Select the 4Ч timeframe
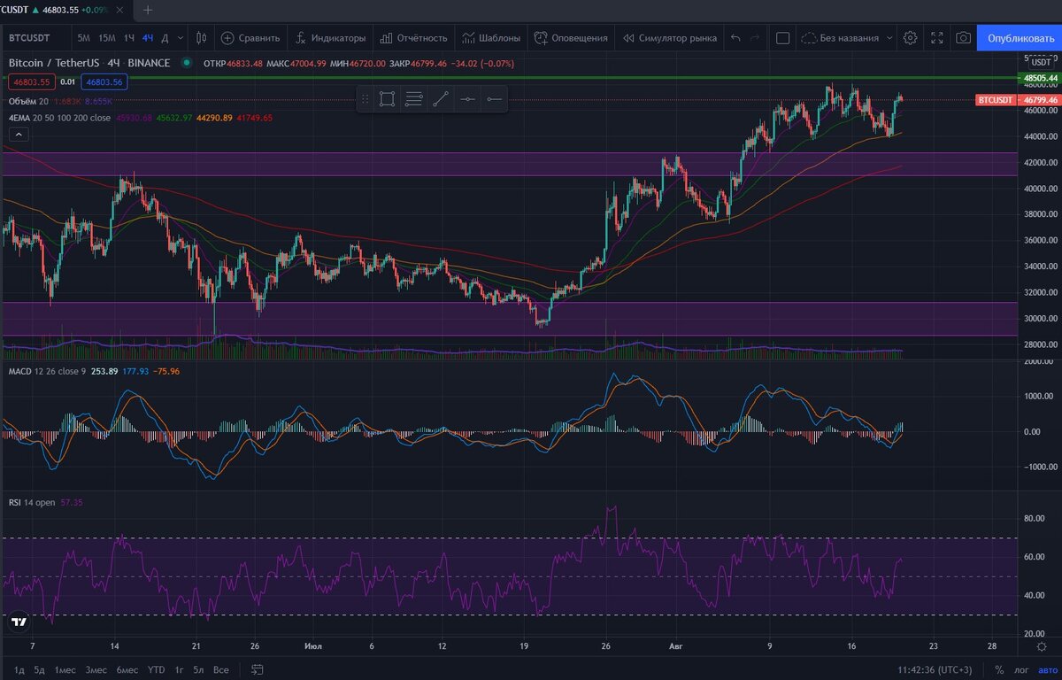Image resolution: width=1062 pixels, height=680 pixels. coord(148,38)
